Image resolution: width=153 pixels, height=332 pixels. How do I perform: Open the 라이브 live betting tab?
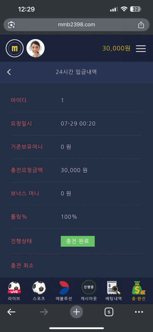(14, 291)
